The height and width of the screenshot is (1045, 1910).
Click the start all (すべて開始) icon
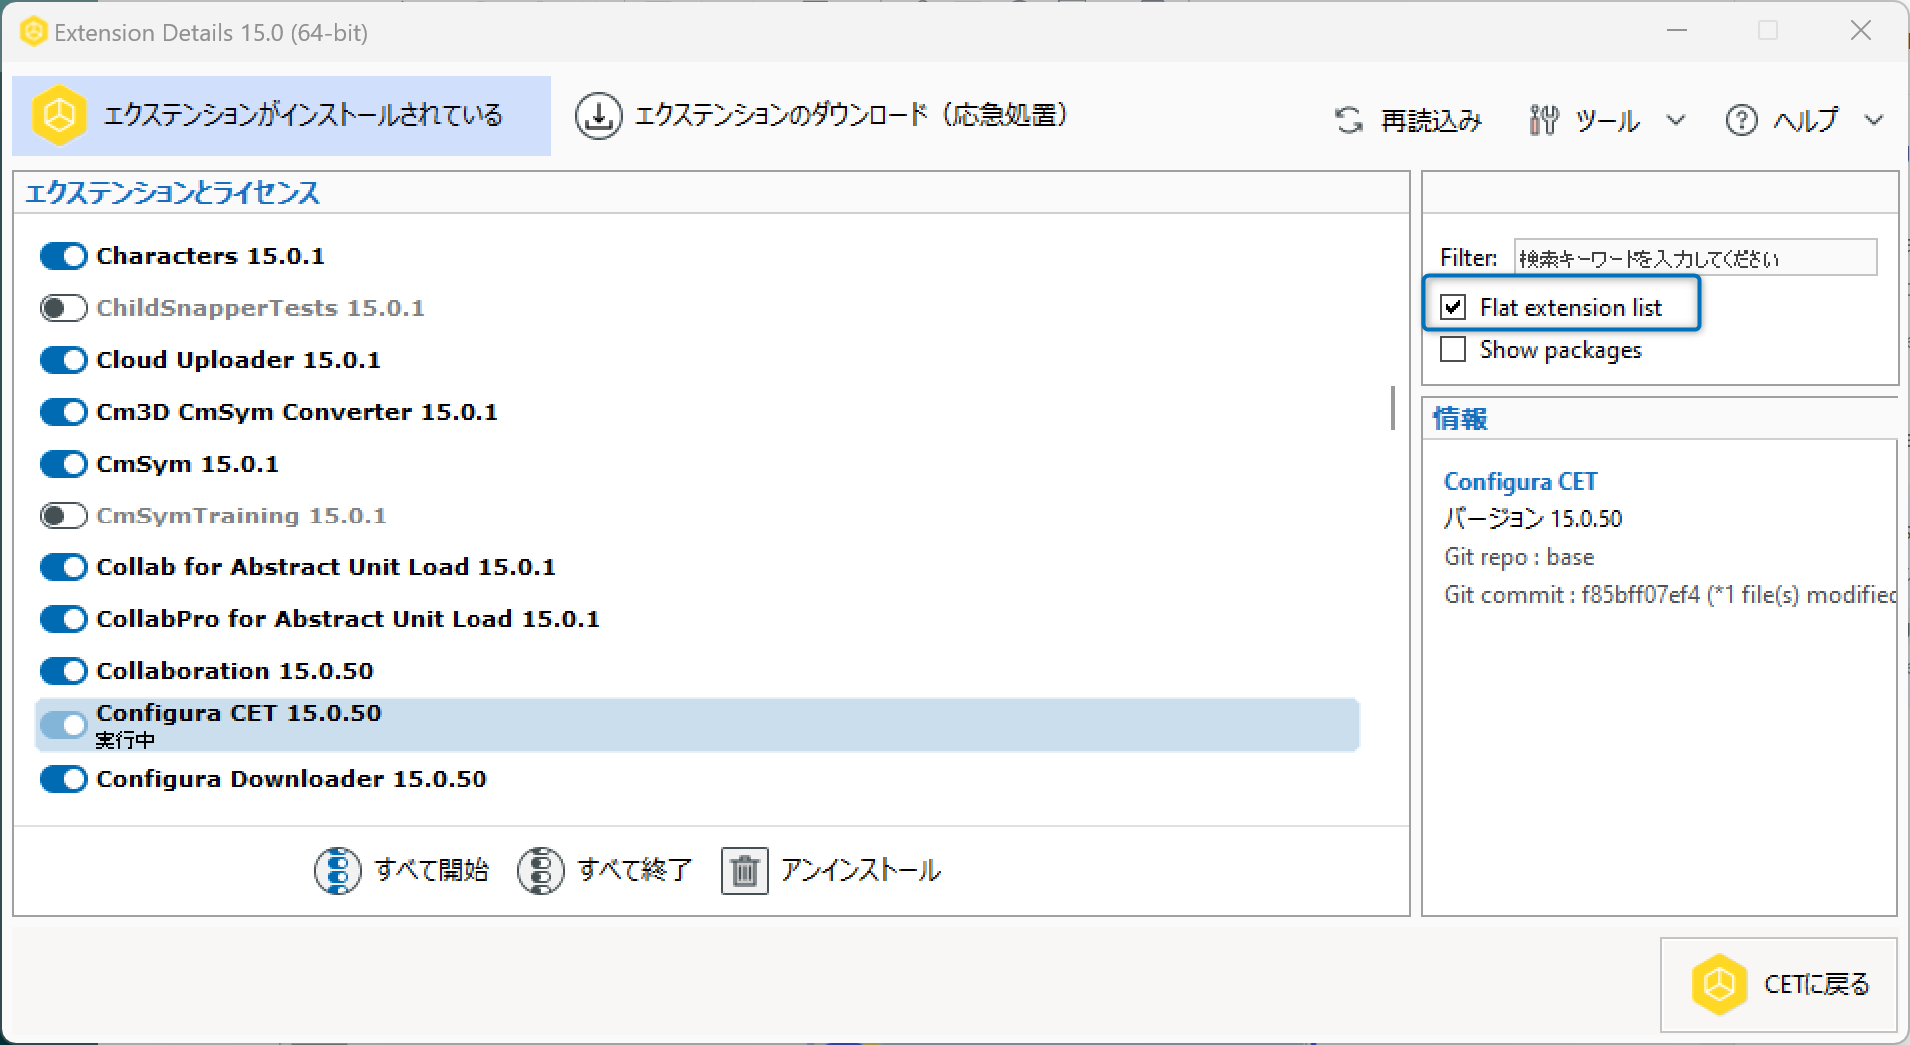tap(337, 871)
